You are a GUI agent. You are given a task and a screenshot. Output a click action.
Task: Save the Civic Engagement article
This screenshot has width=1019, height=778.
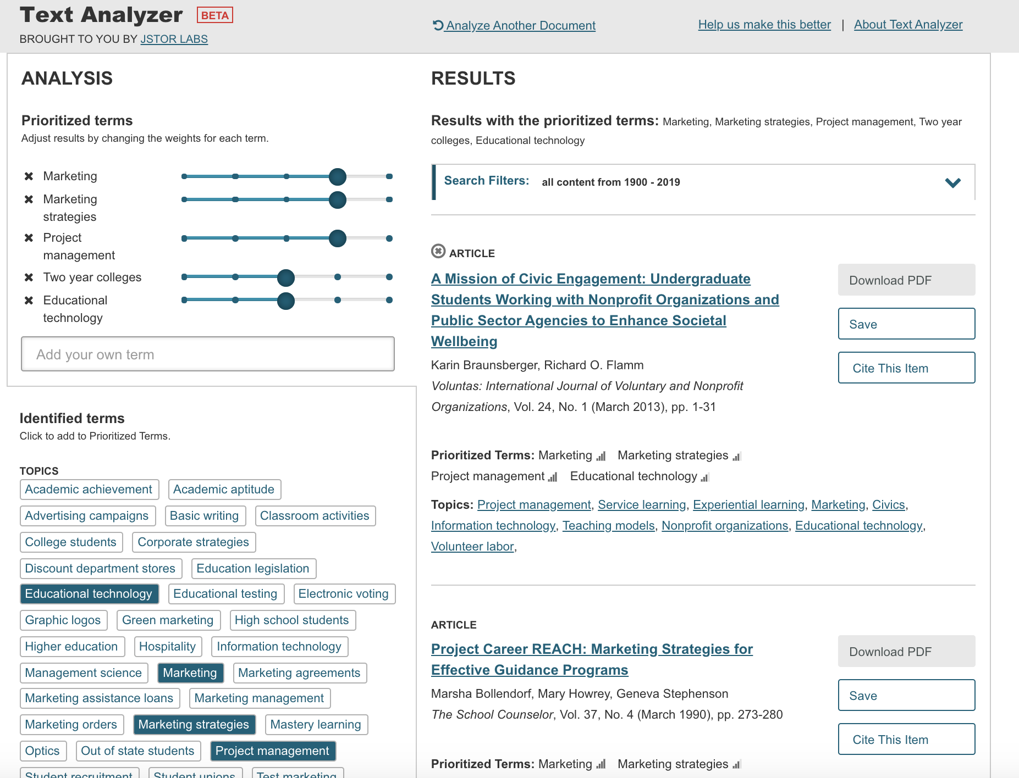906,324
